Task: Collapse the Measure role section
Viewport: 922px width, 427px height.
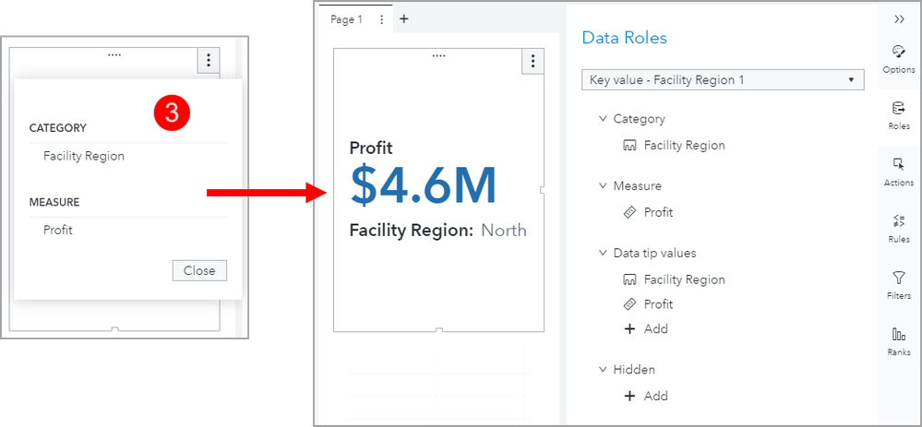Action: [x=604, y=186]
